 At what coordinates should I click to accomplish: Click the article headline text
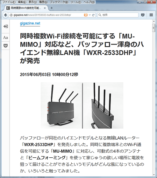pos(82,48)
